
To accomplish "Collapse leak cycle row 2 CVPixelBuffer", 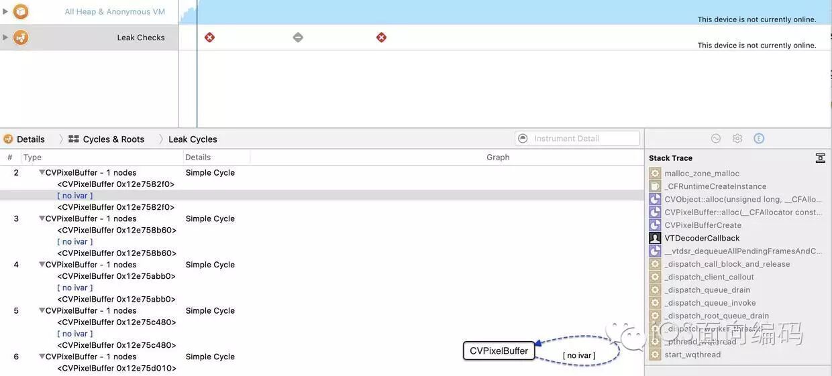I will tap(42, 173).
